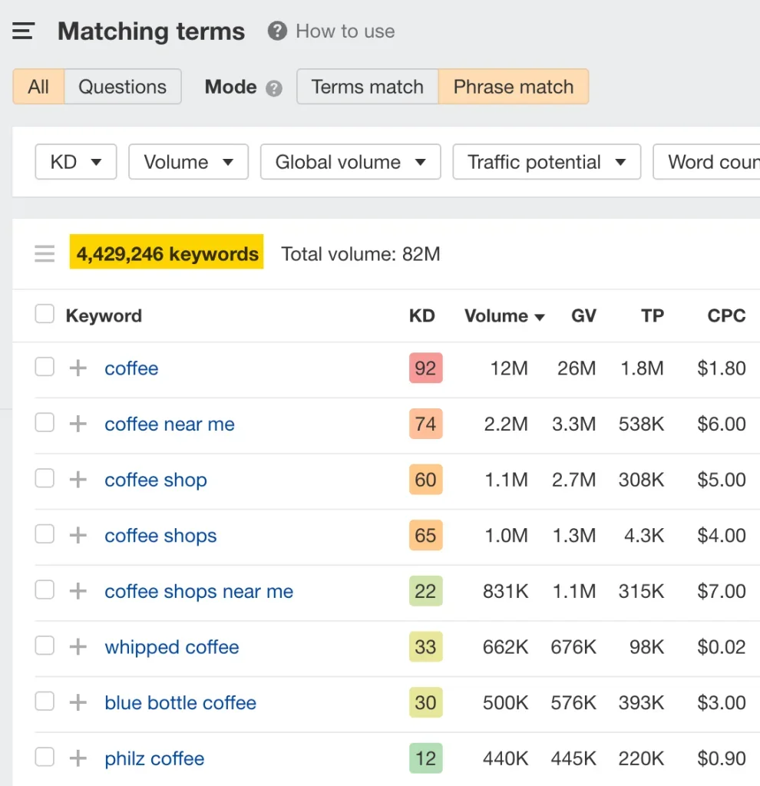Open the Global volume dropdown
760x786 pixels.
coord(350,162)
